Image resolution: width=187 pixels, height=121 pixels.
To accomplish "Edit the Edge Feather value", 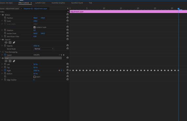I will (x=34, y=80).
